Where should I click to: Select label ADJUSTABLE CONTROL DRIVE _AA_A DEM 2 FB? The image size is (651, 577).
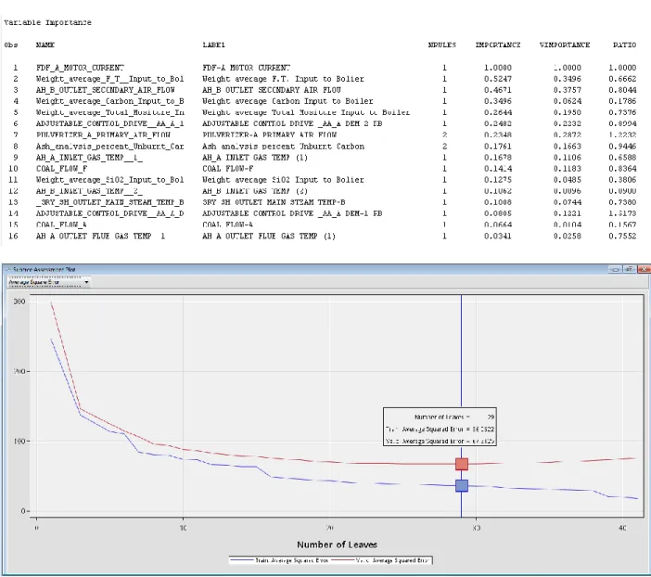292,123
